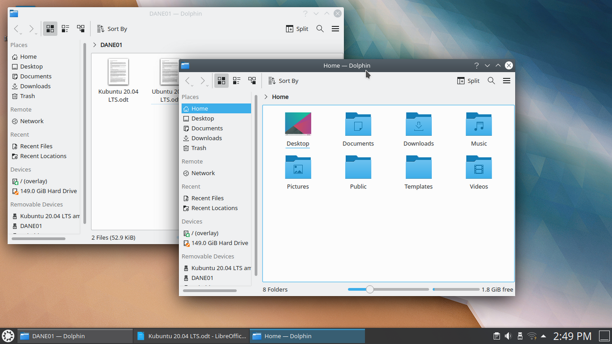Image resolution: width=612 pixels, height=344 pixels.
Task: Go forward in the Home window
Action: 203,81
